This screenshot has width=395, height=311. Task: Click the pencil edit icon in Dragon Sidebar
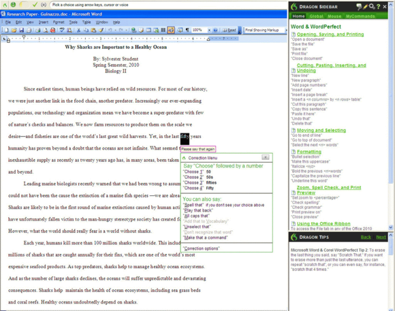coord(366,7)
